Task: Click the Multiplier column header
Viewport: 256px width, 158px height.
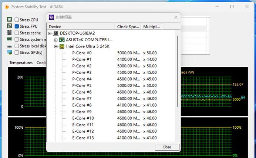Action: coord(152,27)
